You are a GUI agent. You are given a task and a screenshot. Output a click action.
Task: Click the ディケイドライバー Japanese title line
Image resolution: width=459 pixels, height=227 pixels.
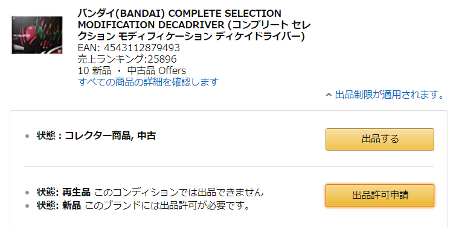(x=191, y=37)
